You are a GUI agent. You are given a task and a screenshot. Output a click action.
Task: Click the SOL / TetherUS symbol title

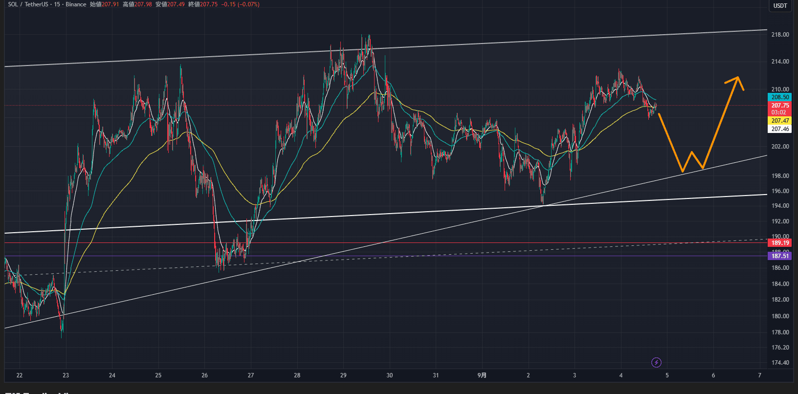pyautogui.click(x=28, y=4)
